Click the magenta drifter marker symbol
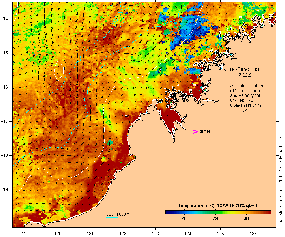The width and height of the screenshot is (285, 237). 195,132
